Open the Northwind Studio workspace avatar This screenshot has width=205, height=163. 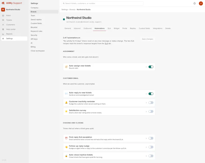(3, 9)
